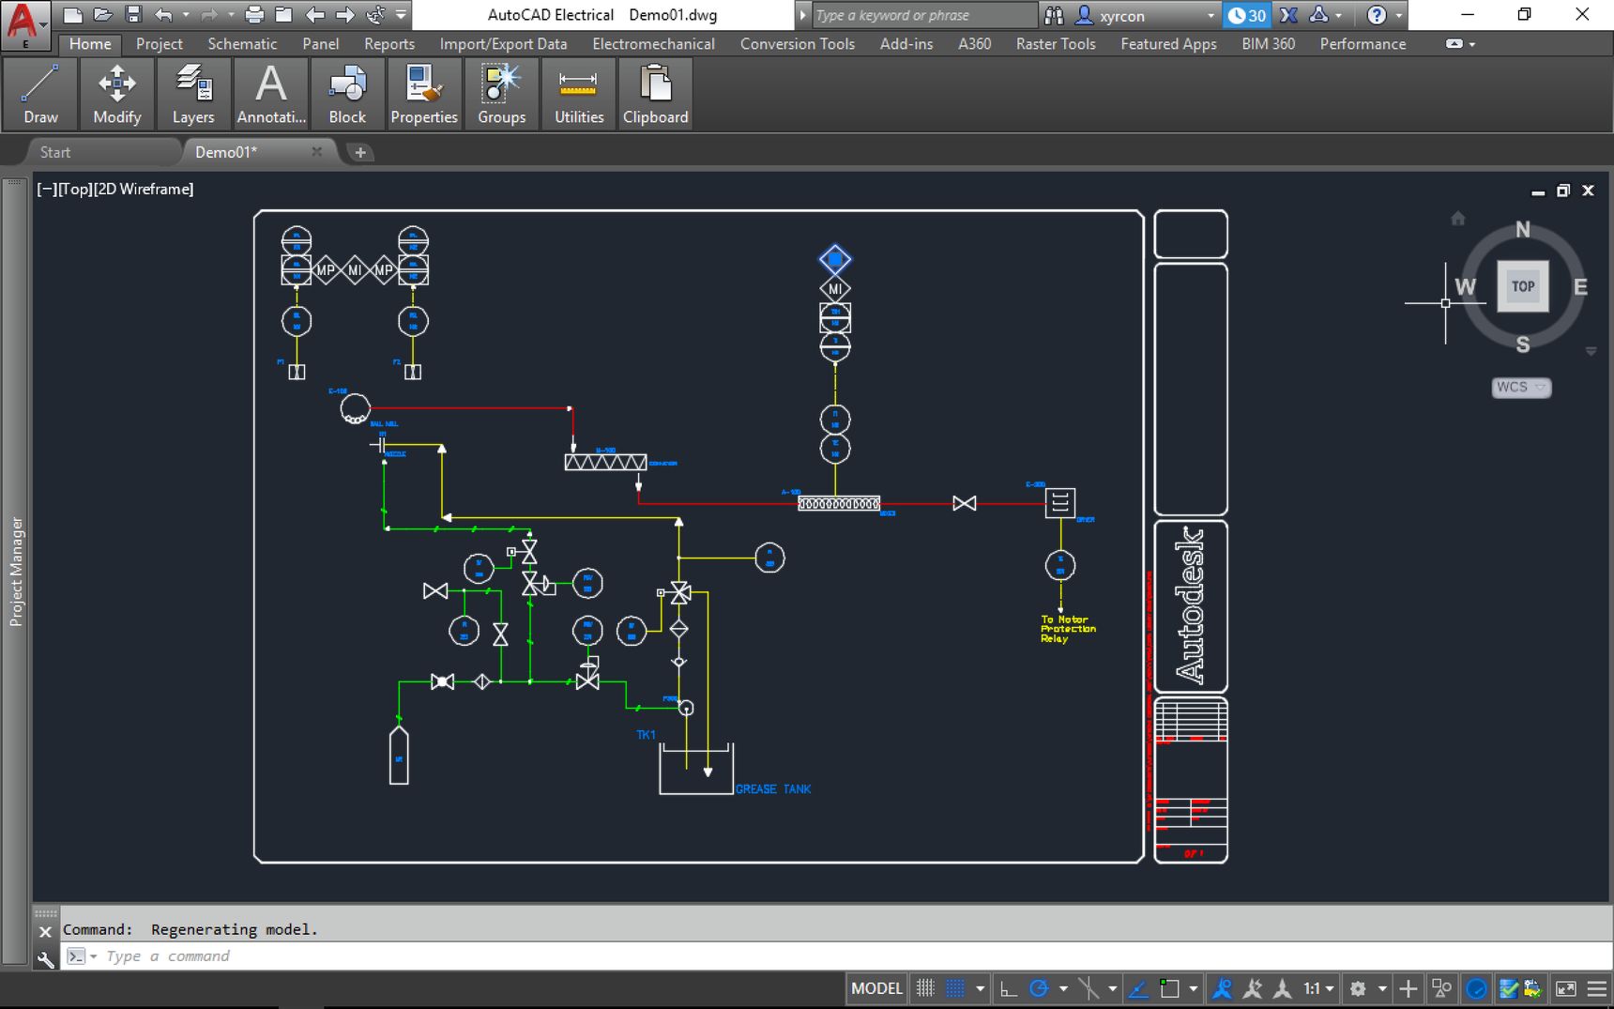Click in the keyword search field
Image resolution: width=1614 pixels, height=1009 pixels.
coord(923,15)
